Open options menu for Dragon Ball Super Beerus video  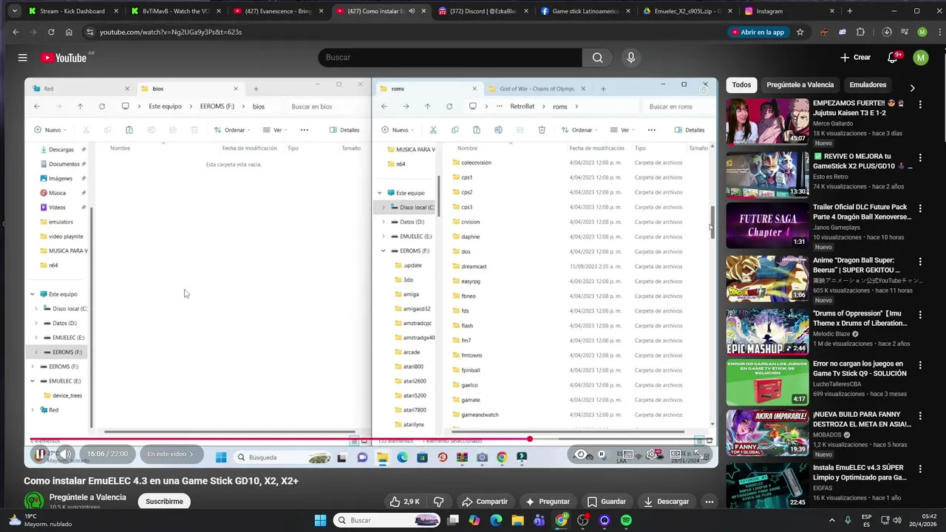(x=920, y=262)
